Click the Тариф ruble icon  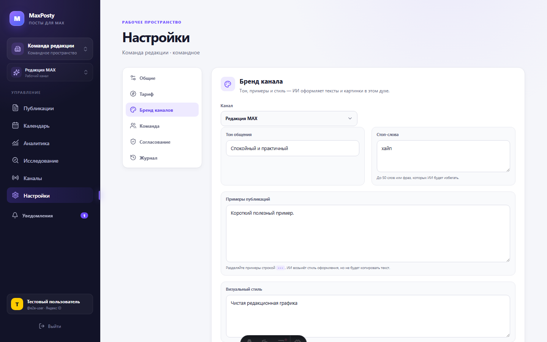click(133, 94)
